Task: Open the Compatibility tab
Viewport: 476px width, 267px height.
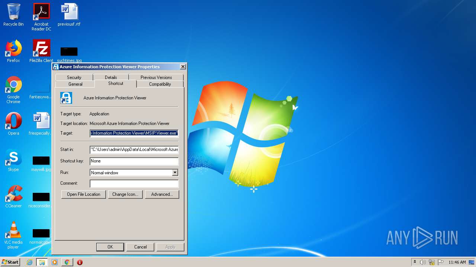Action: coord(160,84)
